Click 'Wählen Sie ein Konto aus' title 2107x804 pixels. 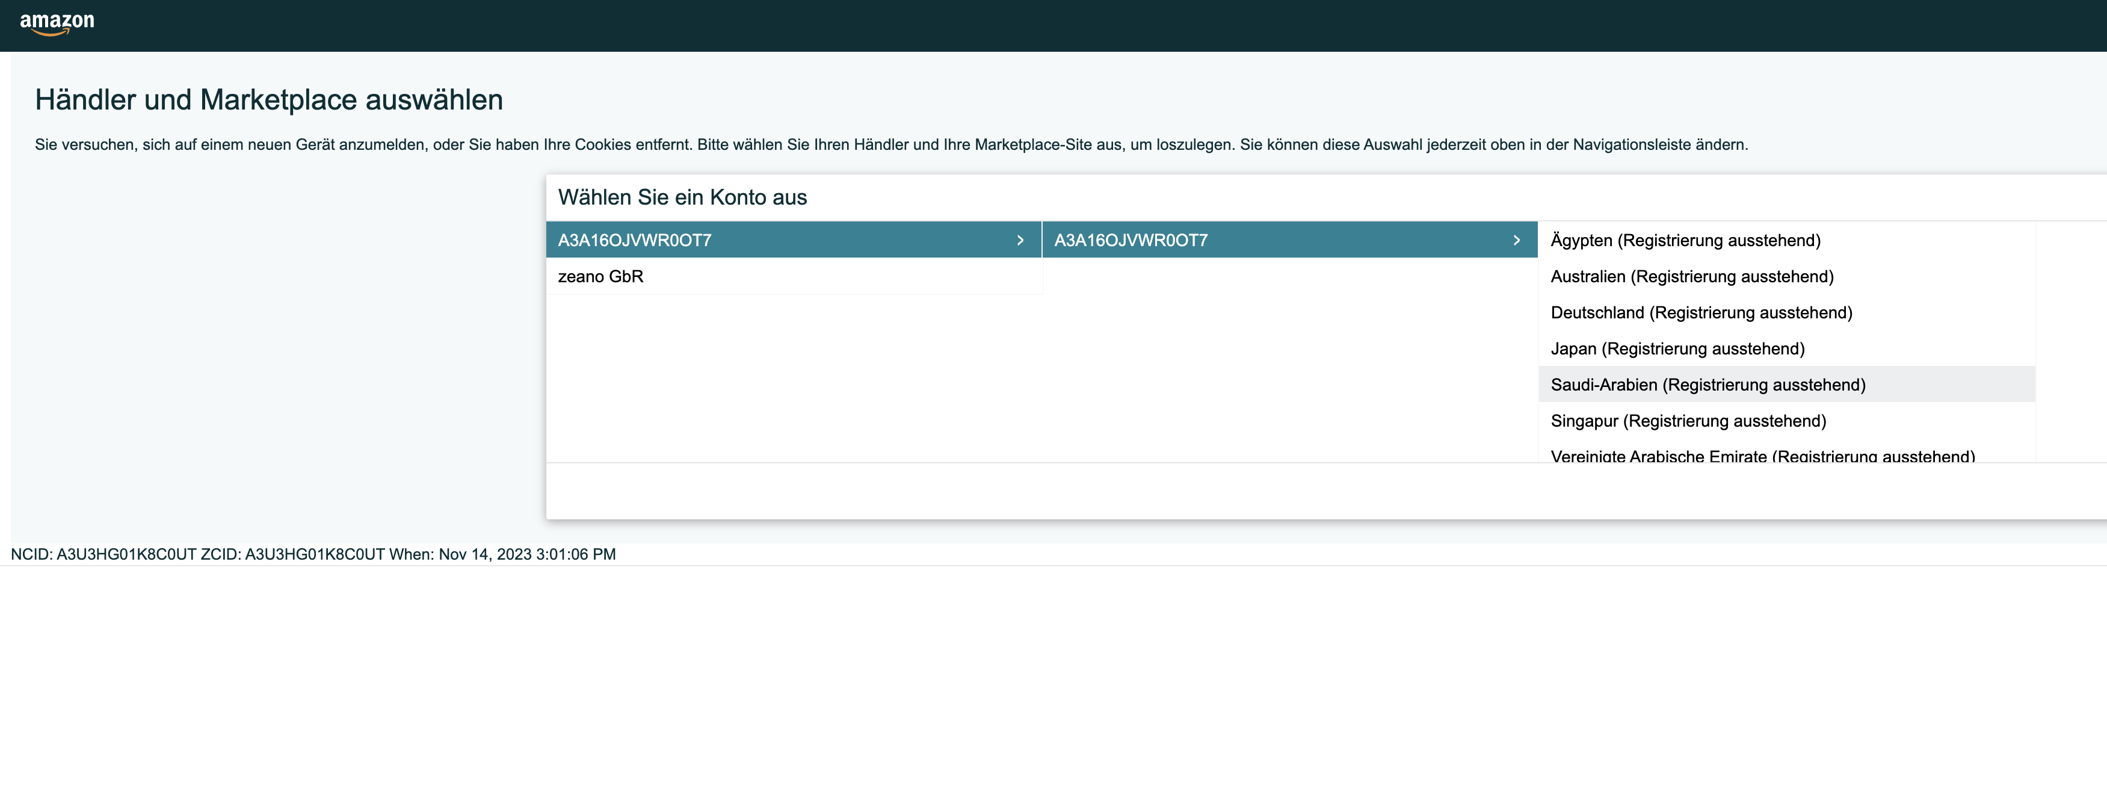(682, 197)
